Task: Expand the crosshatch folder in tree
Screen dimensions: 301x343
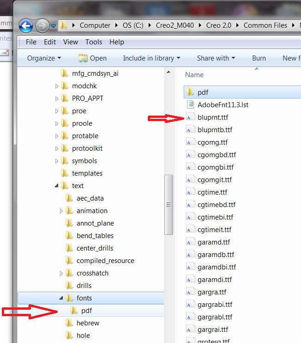Action: (x=61, y=273)
